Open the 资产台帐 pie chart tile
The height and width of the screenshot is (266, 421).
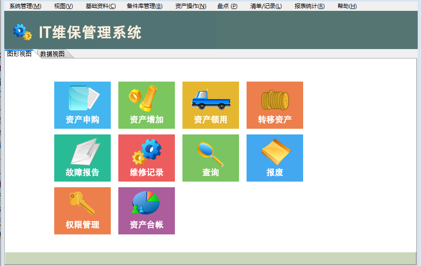point(147,211)
